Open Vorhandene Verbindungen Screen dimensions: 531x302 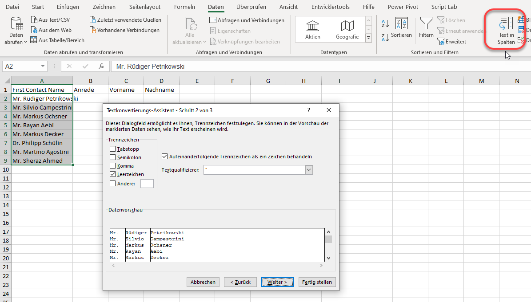pos(124,30)
